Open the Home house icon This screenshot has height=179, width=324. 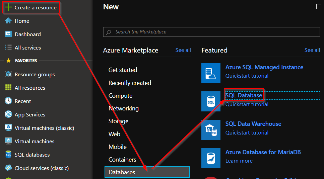[8, 21]
